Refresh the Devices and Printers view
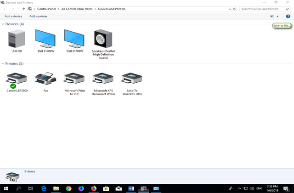This screenshot has width=294, height=193. click(x=234, y=9)
